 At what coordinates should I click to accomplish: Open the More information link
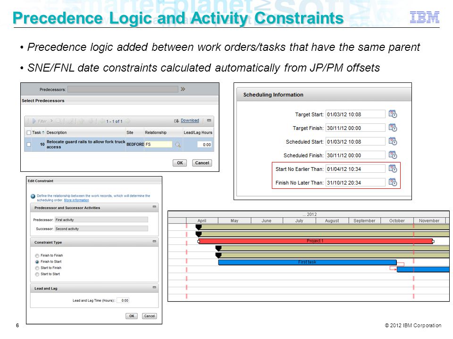pyautogui.click(x=76, y=200)
